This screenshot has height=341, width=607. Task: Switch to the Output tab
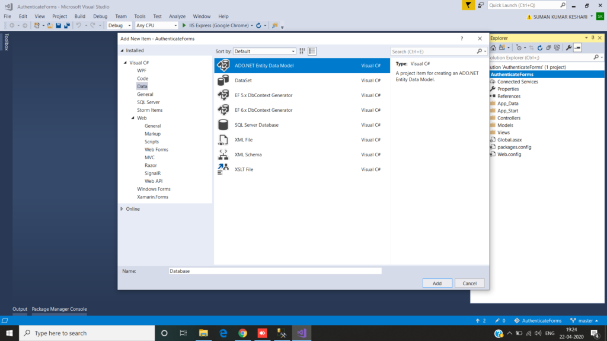click(x=20, y=309)
